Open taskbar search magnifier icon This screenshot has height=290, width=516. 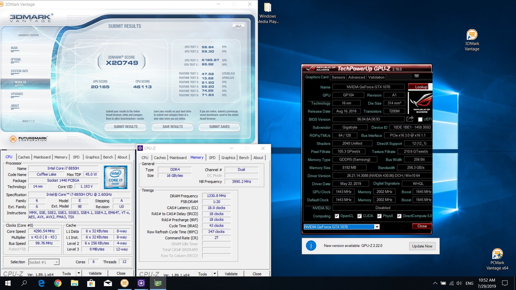pos(24,283)
